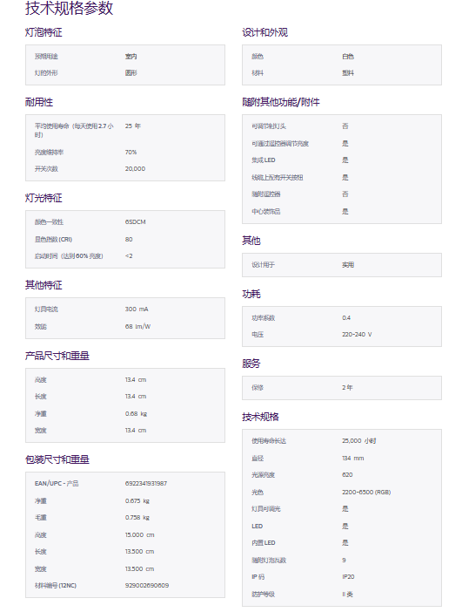Click the 毛重 label
462x612 pixels.
(x=41, y=517)
